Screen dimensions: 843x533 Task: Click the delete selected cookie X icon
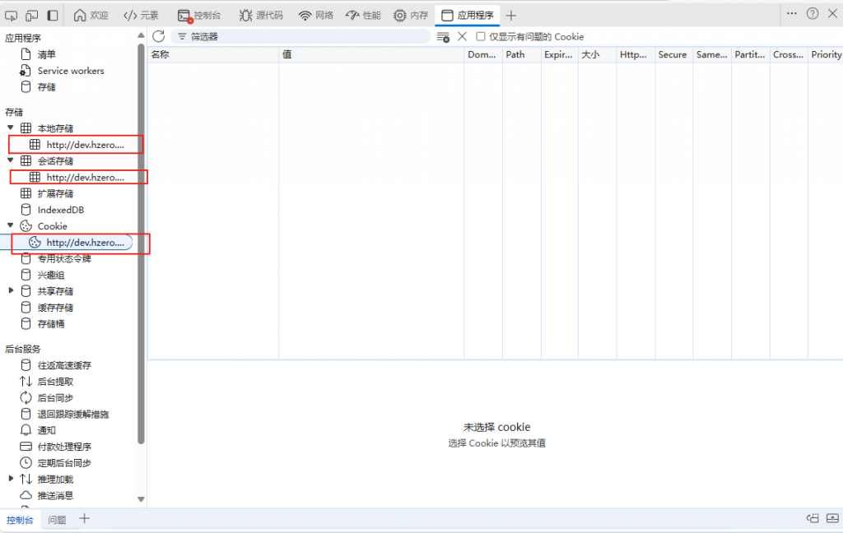(462, 36)
